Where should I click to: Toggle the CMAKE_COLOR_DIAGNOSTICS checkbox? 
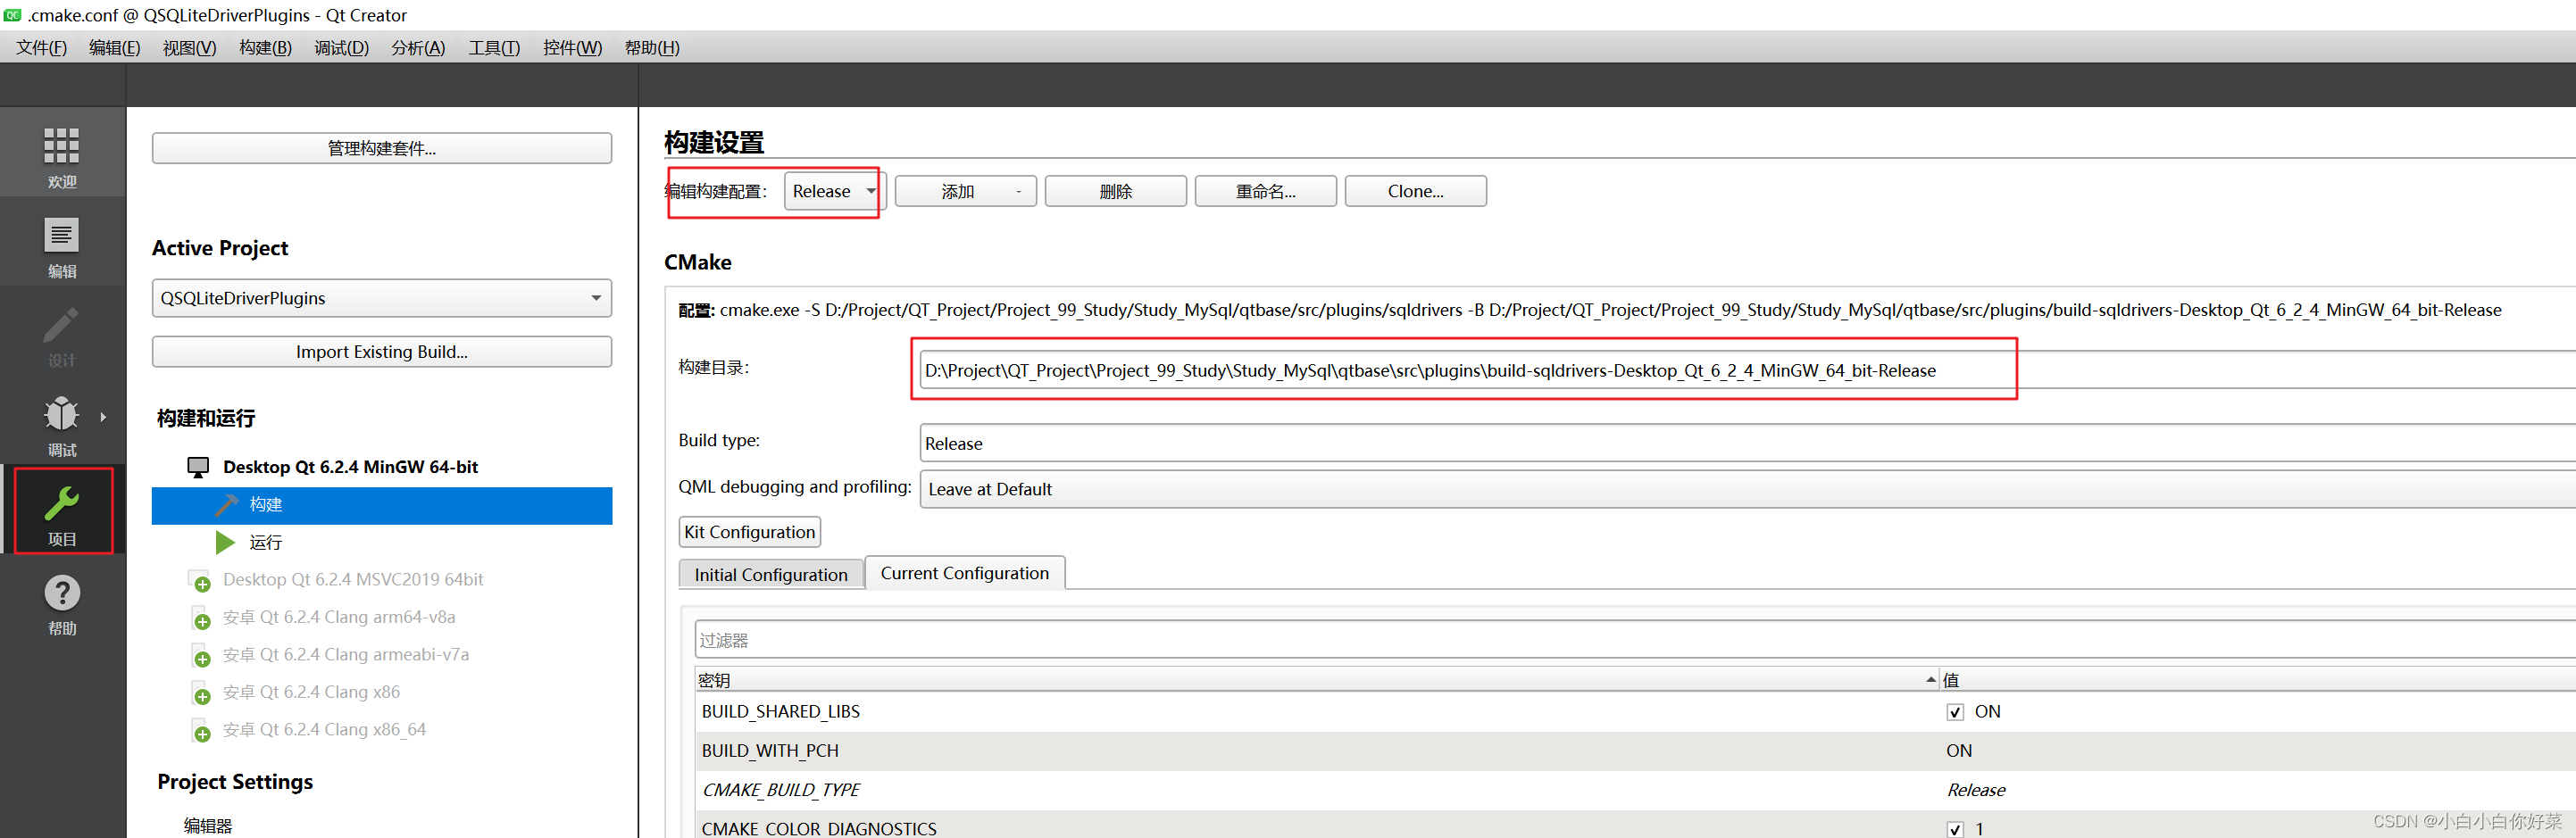(1955, 829)
